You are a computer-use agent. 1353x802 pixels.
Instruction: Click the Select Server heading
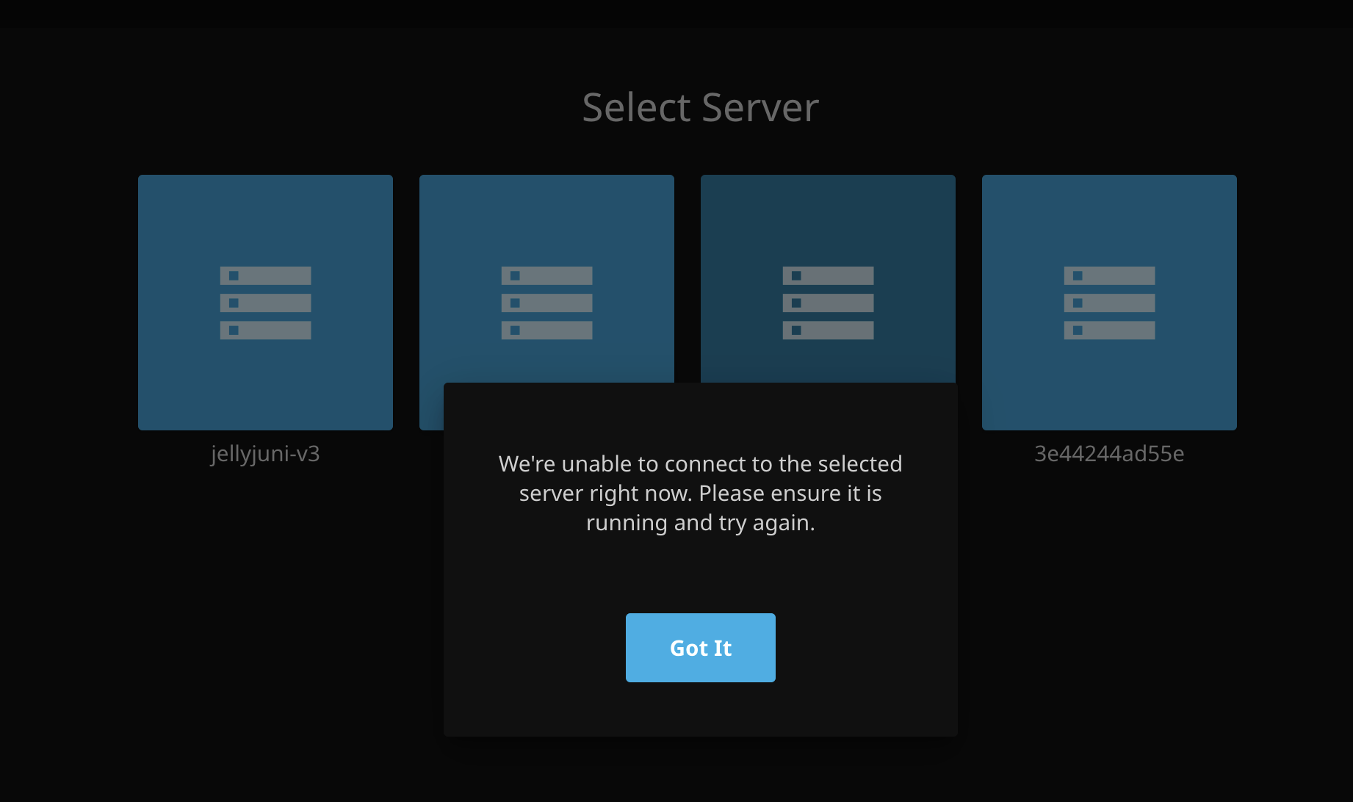[701, 107]
